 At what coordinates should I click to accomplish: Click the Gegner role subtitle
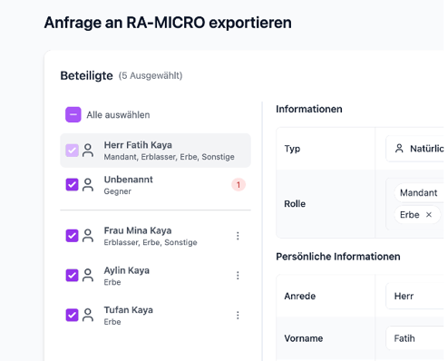[x=118, y=191]
